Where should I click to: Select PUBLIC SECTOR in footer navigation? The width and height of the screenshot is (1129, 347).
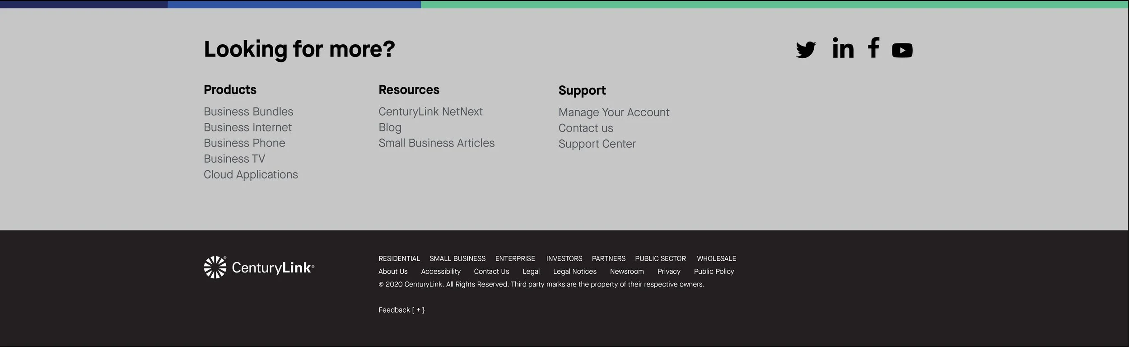[x=660, y=259]
